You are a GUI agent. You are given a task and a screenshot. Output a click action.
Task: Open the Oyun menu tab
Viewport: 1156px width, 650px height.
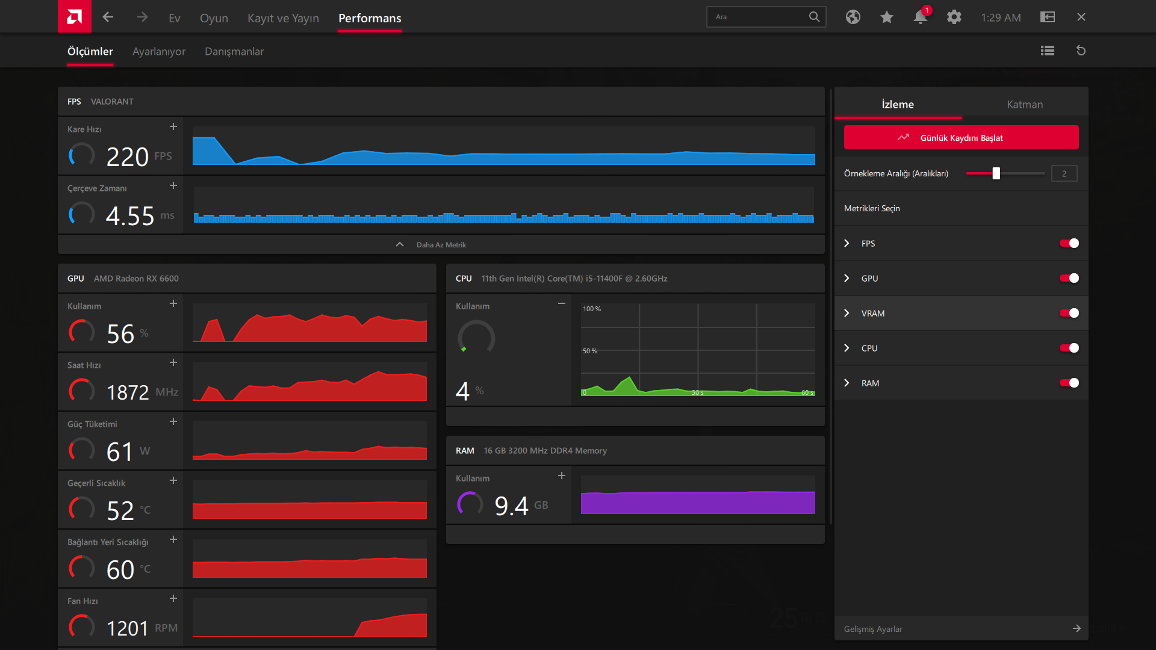pos(214,18)
